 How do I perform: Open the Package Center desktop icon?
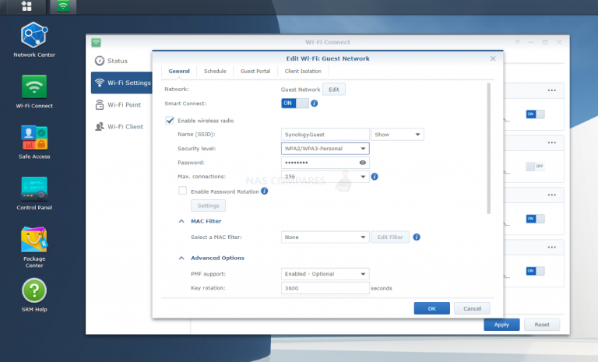[x=34, y=248]
